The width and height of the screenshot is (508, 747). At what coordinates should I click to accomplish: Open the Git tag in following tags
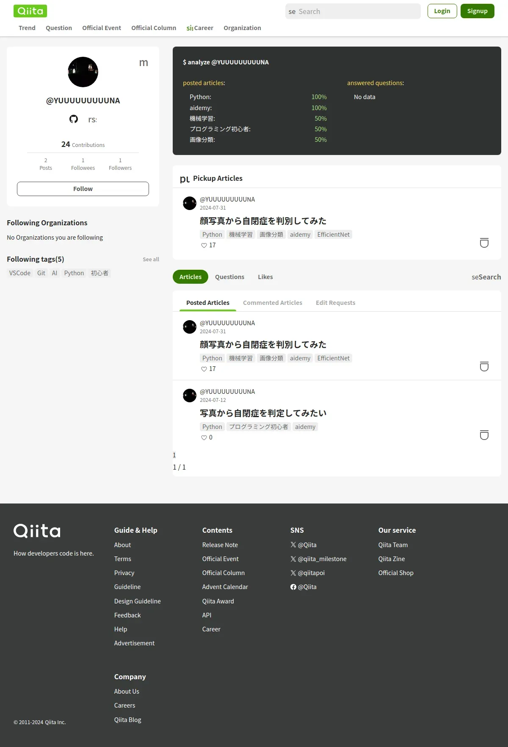click(41, 273)
